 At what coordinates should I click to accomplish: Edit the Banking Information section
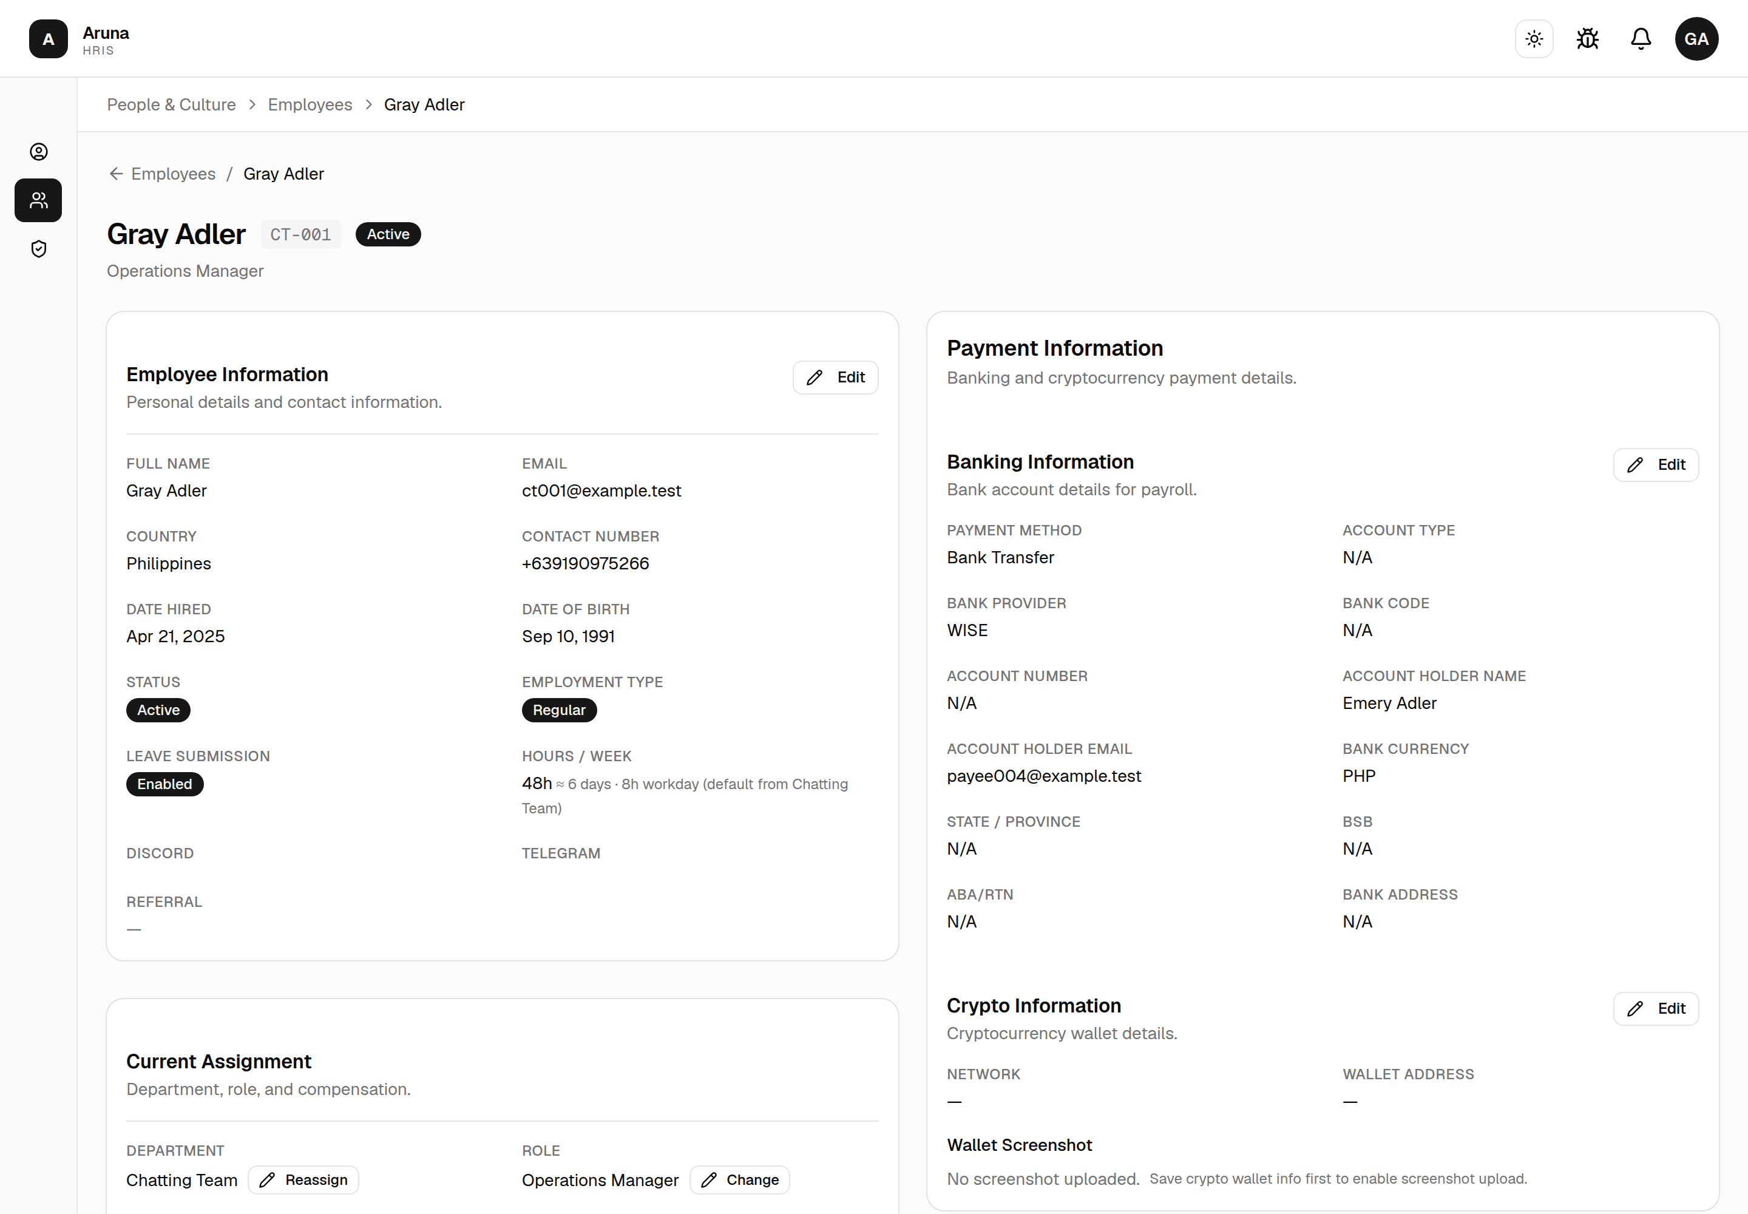click(x=1655, y=465)
